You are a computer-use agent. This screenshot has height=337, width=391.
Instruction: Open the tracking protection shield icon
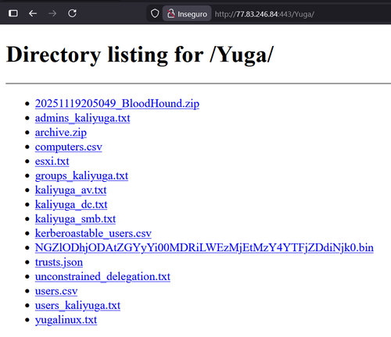tap(155, 13)
